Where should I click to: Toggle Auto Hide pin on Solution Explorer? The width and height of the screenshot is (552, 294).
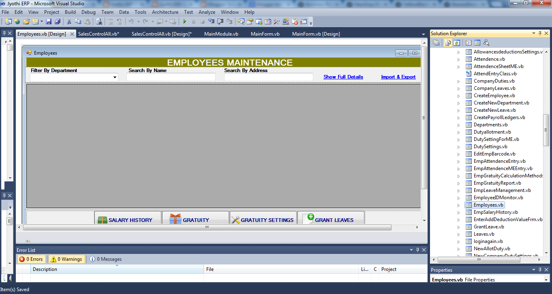click(540, 33)
